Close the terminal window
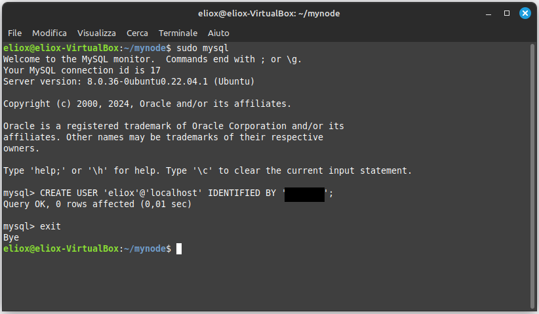Screen dimensions: 539x314 pos(525,13)
